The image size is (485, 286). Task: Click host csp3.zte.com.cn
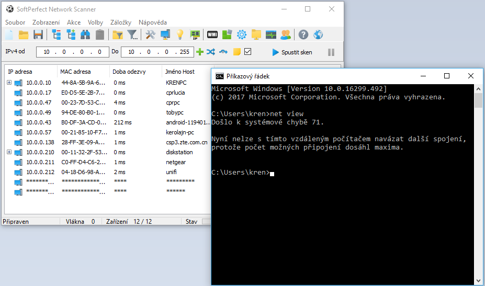[x=187, y=142]
